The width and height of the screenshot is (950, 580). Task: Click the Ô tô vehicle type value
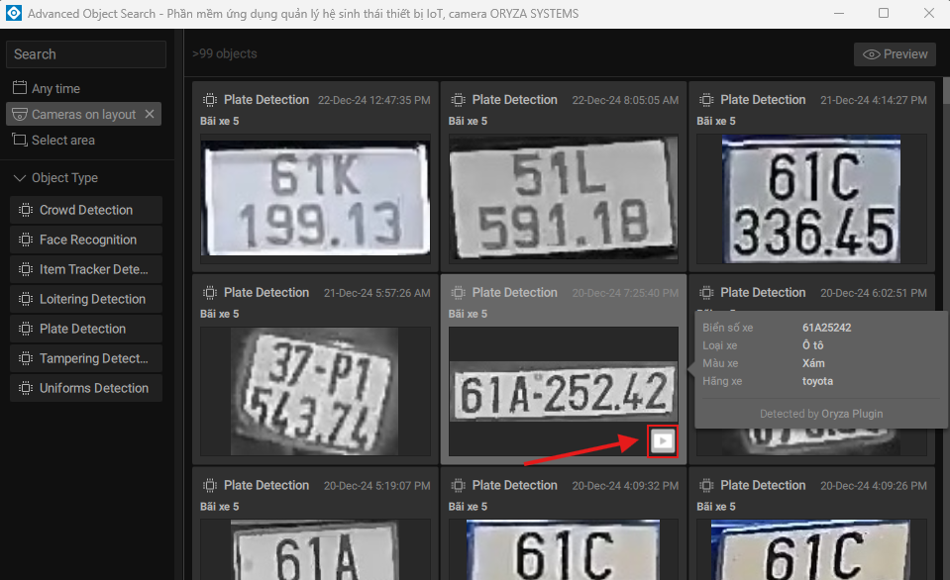813,345
